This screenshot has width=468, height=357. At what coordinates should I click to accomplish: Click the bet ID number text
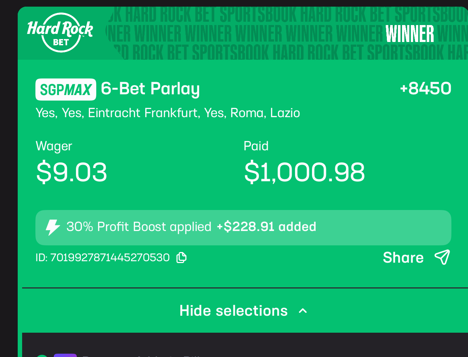pyautogui.click(x=110, y=258)
